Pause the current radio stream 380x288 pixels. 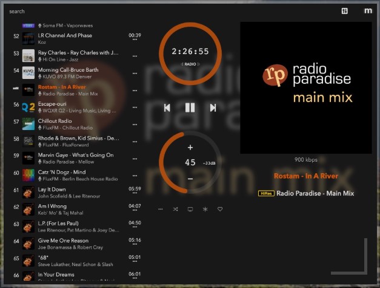[190, 108]
